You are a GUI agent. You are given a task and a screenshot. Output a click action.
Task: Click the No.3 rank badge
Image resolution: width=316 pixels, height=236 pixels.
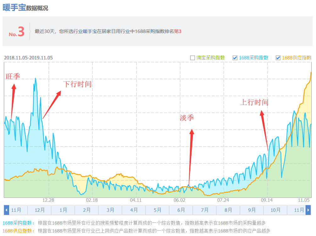point(17,32)
